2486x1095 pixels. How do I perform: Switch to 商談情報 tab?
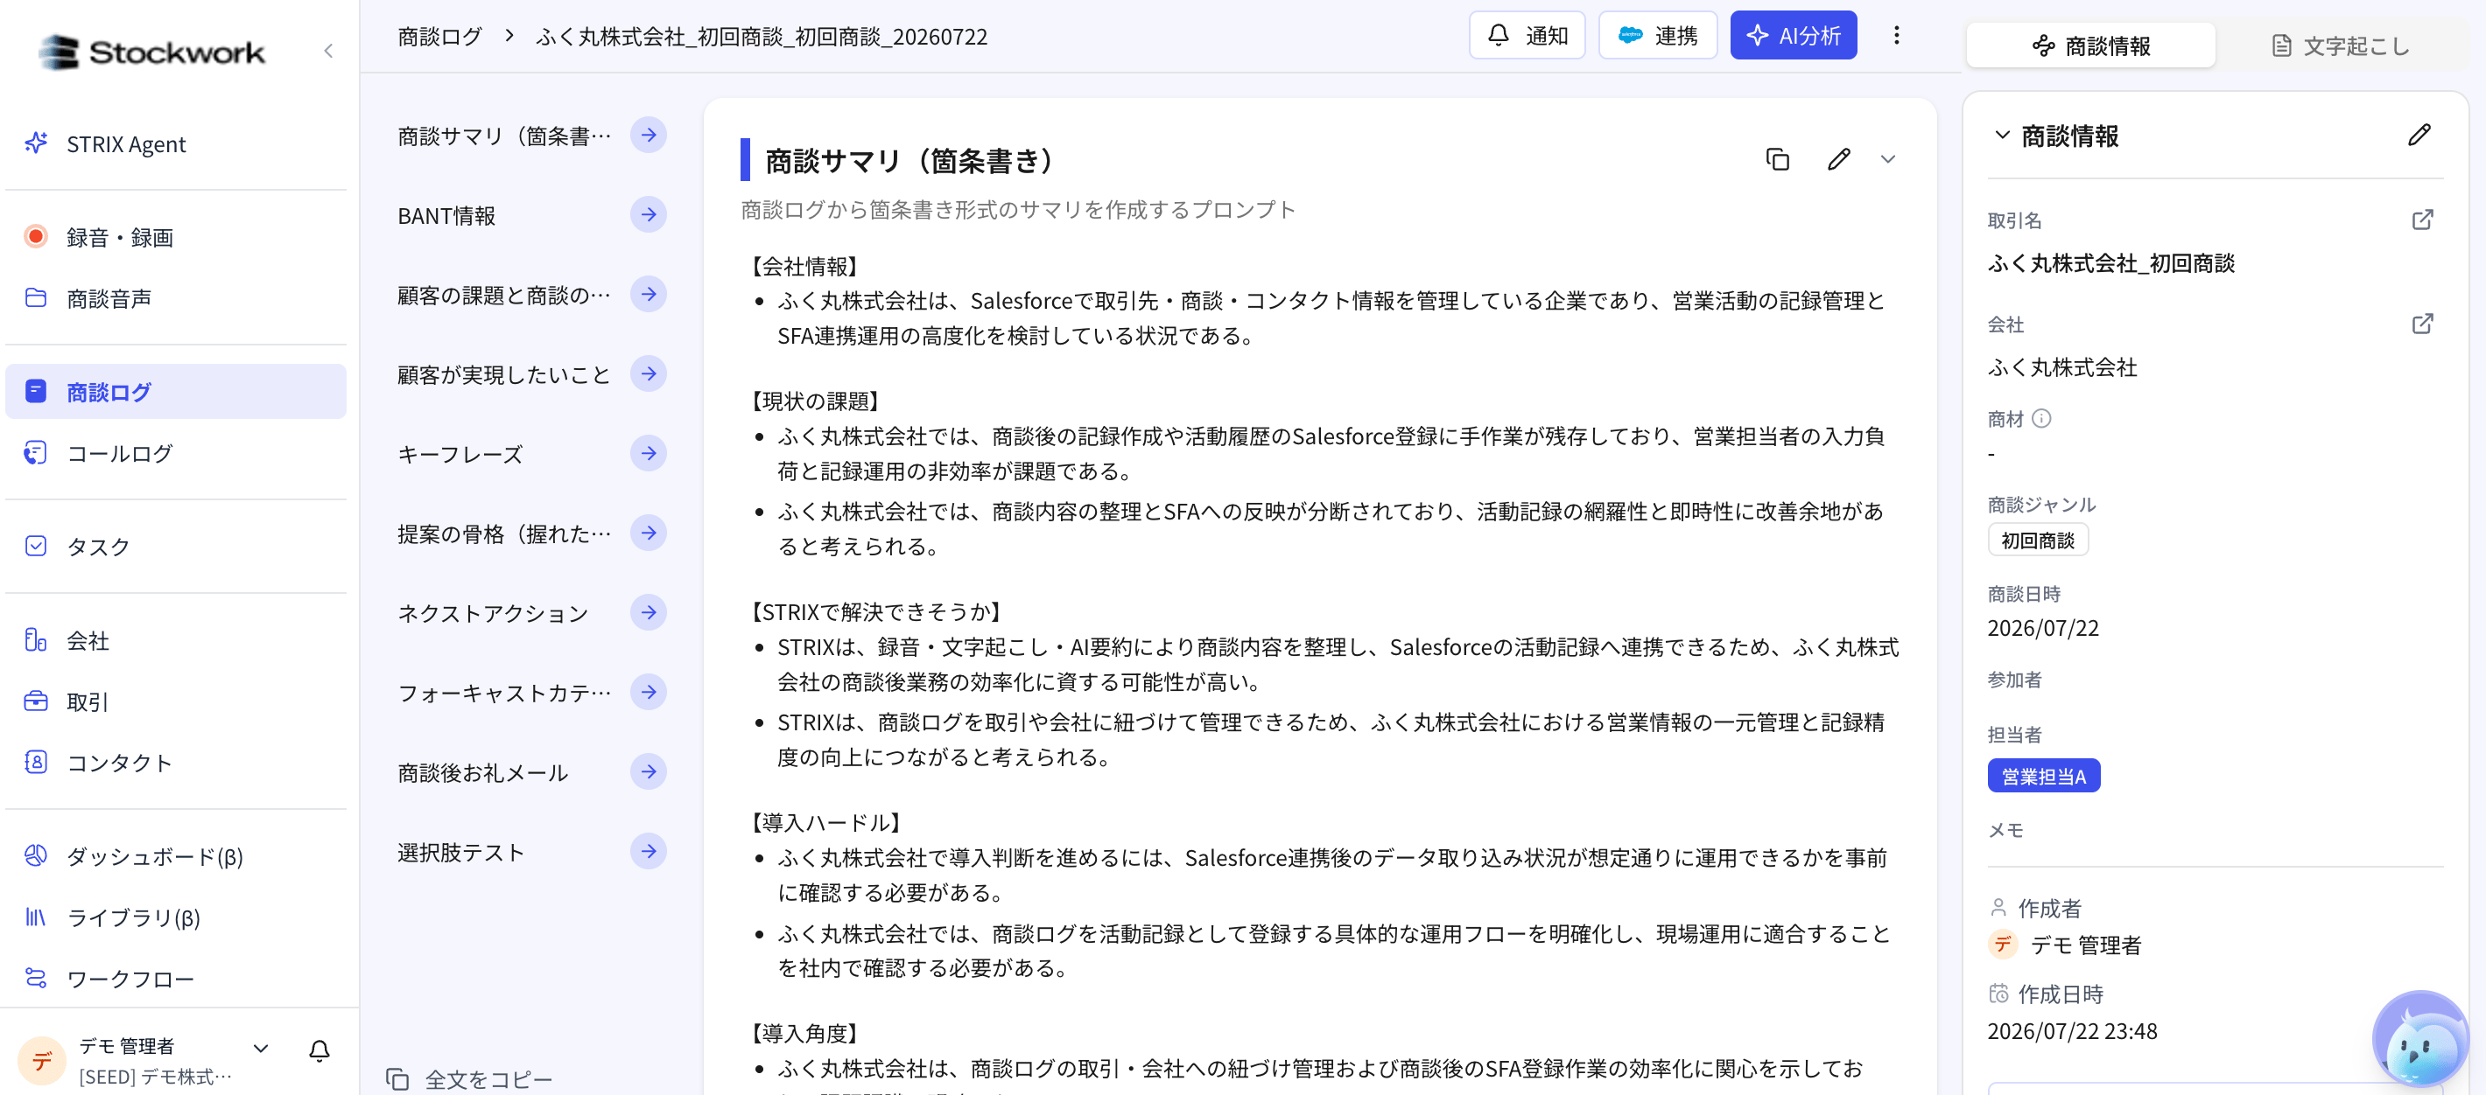[2090, 45]
